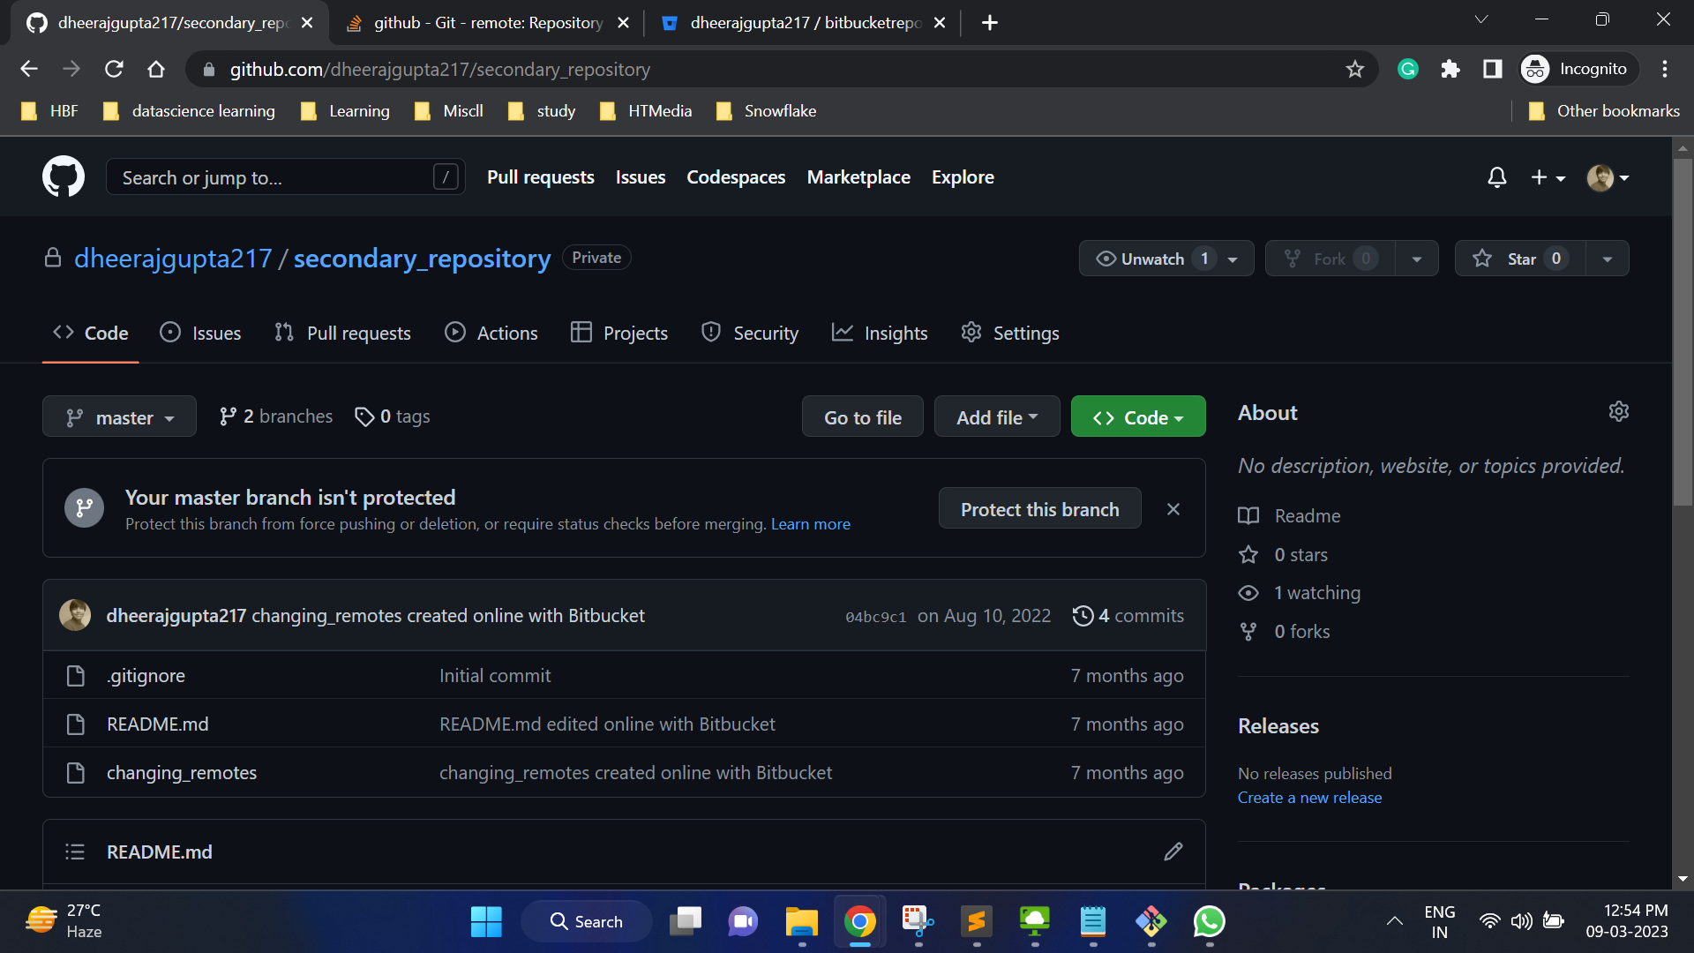Open WhatsApp from the taskbar
This screenshot has height=953, width=1694.
[1209, 921]
